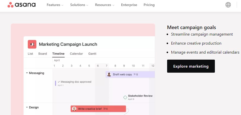The image size is (241, 115).
Task: Click the checkmark beside Messaging doc approved
Action: 59,82
